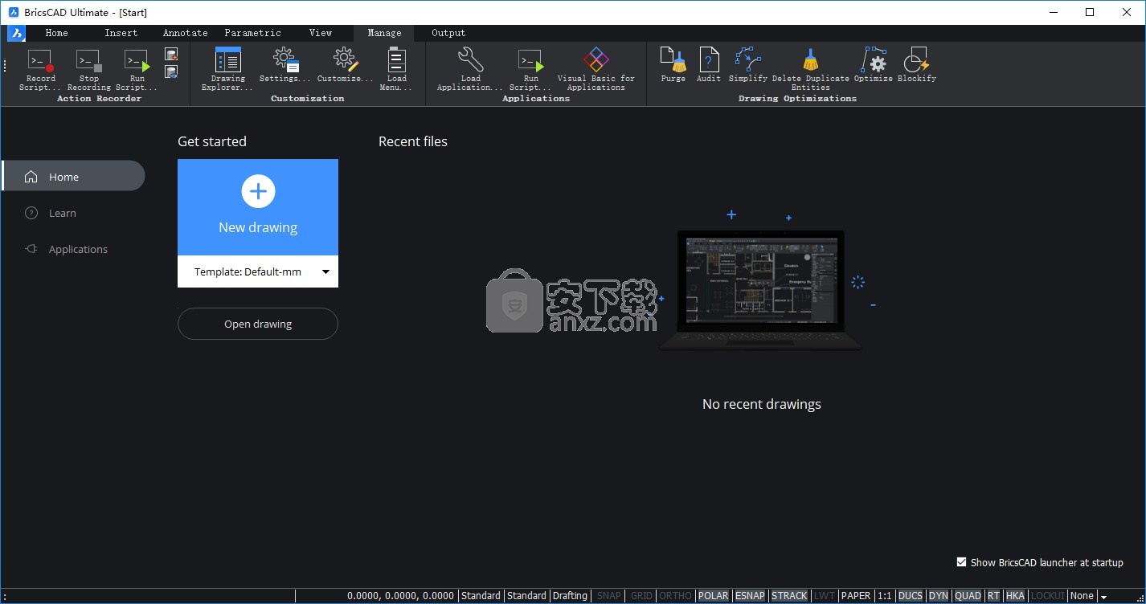Open the Template: Default-mm dropdown
Viewport: 1146px width, 604px height.
click(258, 271)
